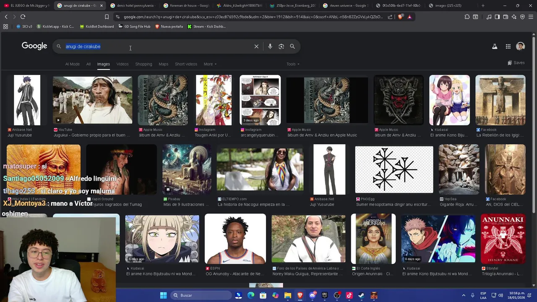The image size is (537, 302).
Task: Open the KickBot Dashboard bookmark
Action: click(x=96, y=26)
